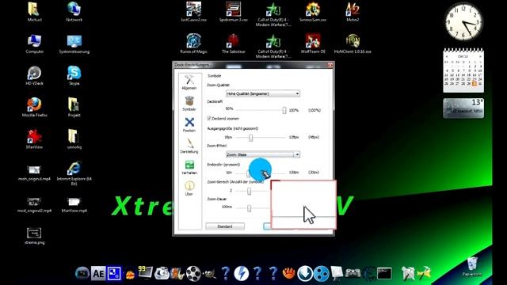Select the Darstellung section

189,146
